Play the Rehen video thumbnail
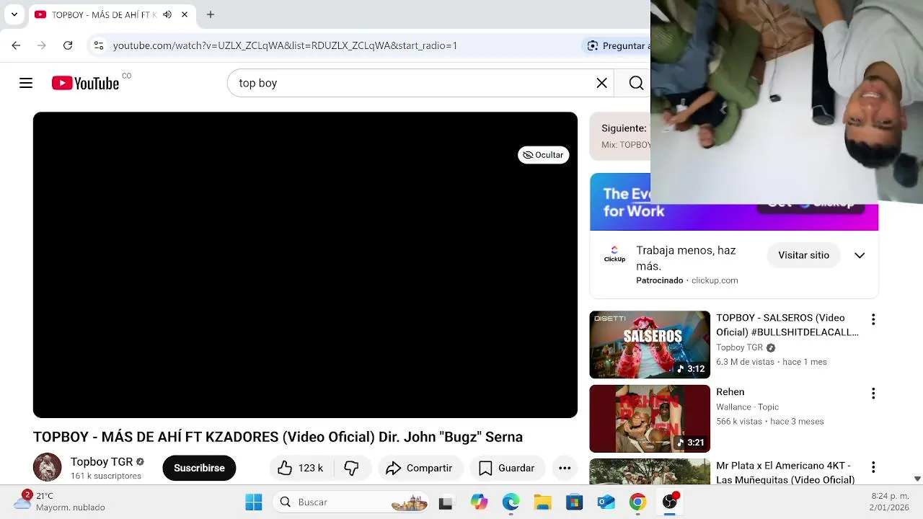Image resolution: width=923 pixels, height=519 pixels. coord(650,419)
